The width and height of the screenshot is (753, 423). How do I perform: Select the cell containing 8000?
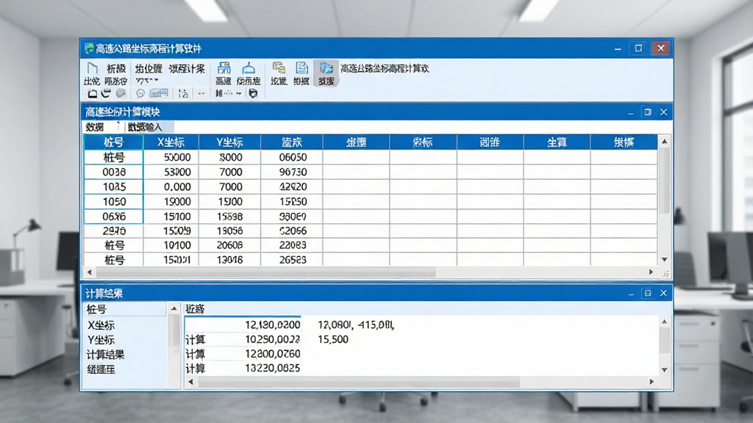click(229, 157)
